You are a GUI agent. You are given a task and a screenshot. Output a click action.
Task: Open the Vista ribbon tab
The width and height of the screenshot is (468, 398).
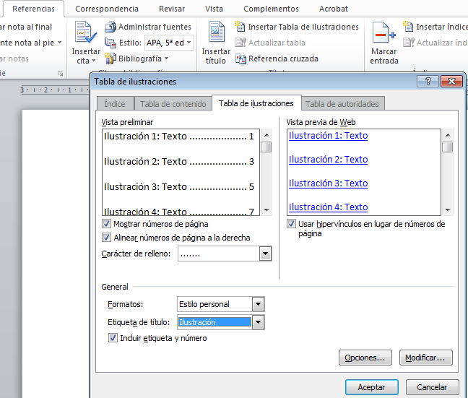click(214, 9)
